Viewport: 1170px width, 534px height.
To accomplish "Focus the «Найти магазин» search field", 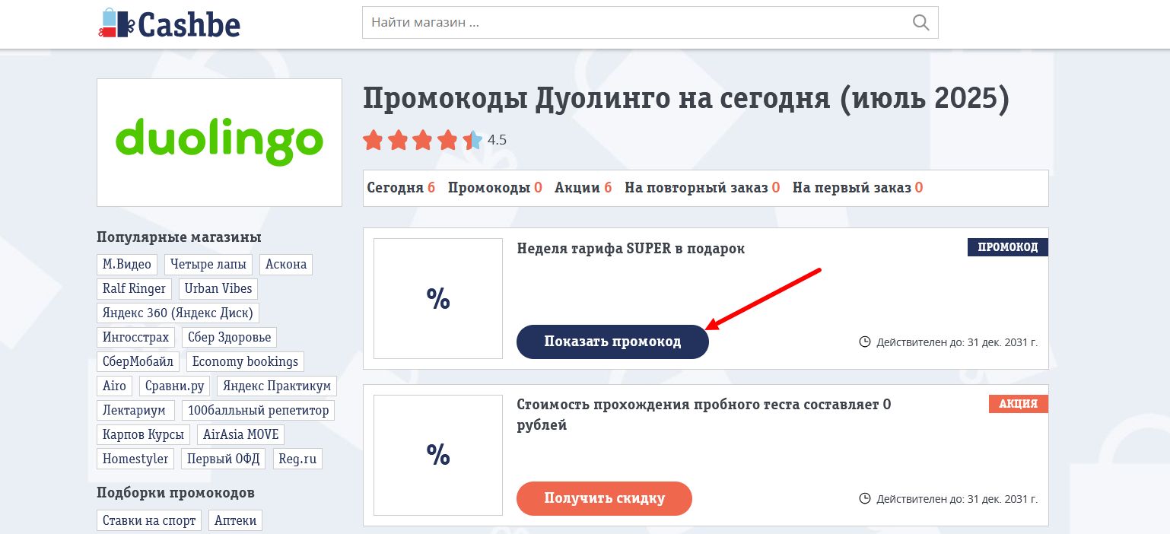I will click(650, 22).
